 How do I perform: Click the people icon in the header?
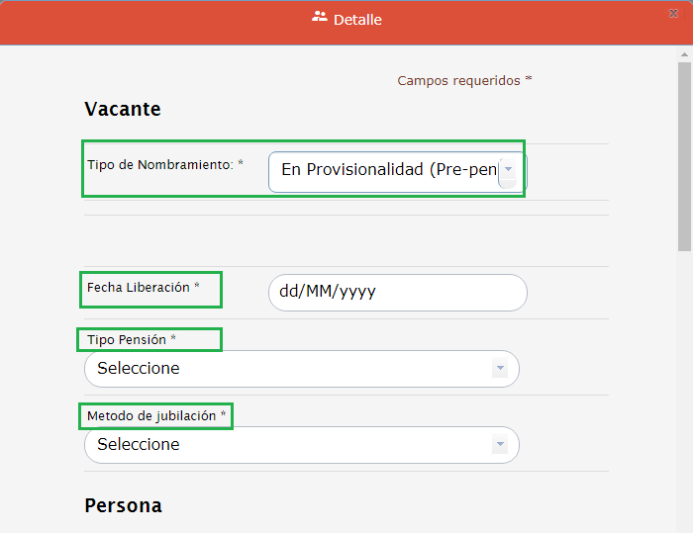click(320, 18)
